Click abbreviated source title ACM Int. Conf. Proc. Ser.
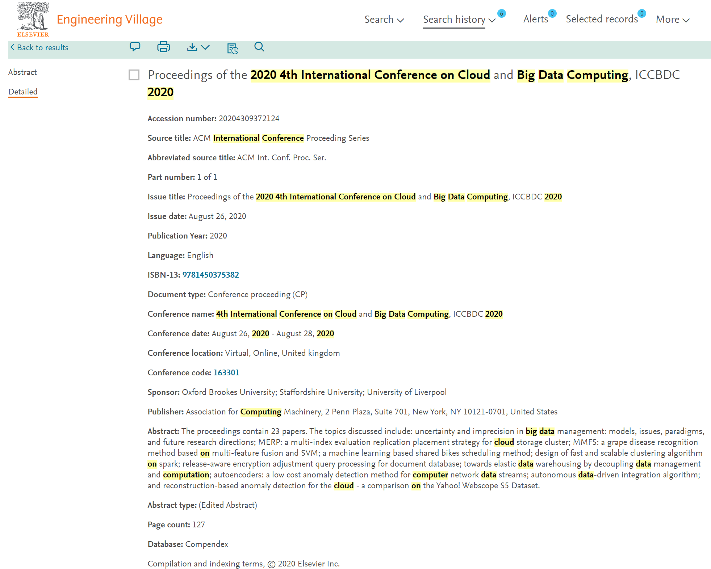This screenshot has width=711, height=569. 281,157
